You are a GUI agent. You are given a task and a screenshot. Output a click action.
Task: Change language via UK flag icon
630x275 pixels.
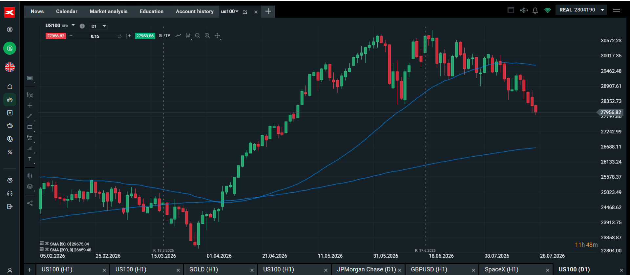(10, 67)
